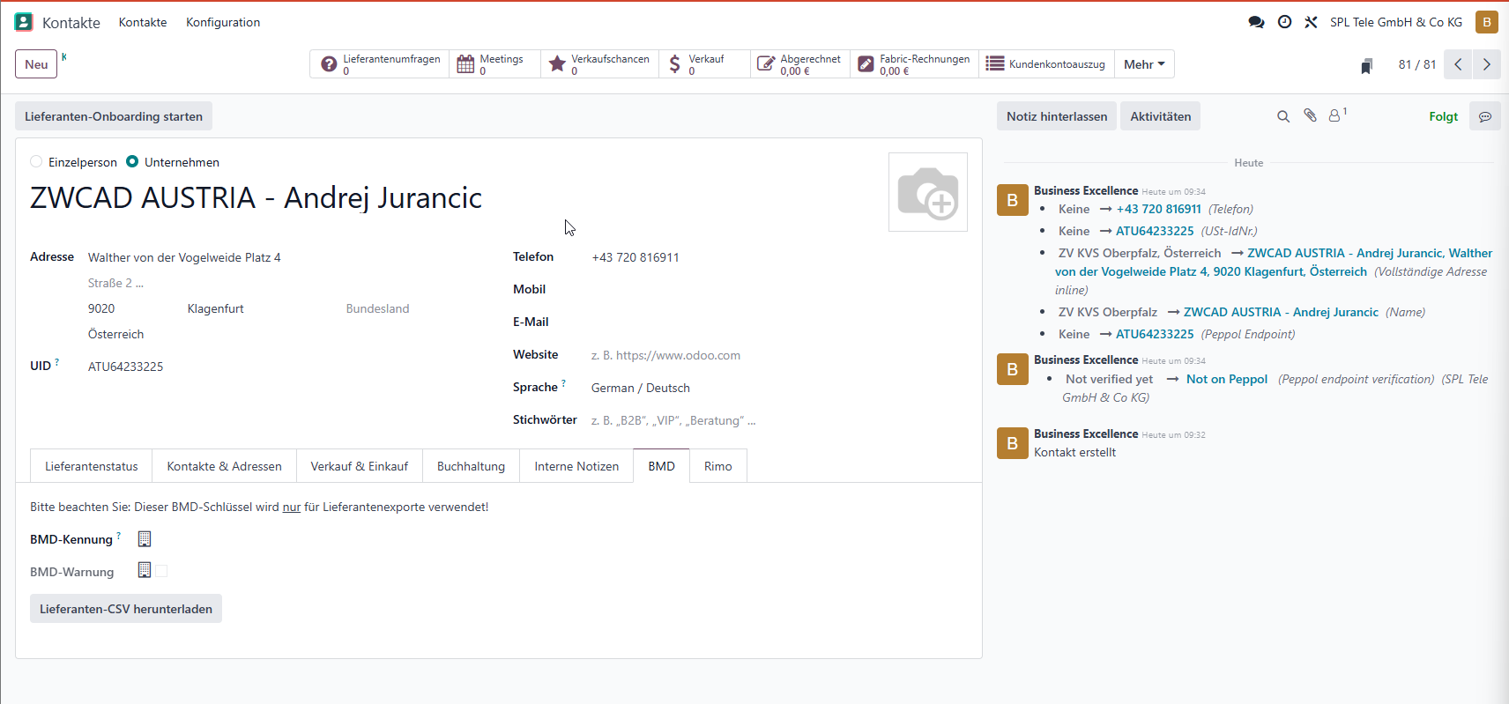Click the BMD-Kennung help question mark

[x=119, y=535]
